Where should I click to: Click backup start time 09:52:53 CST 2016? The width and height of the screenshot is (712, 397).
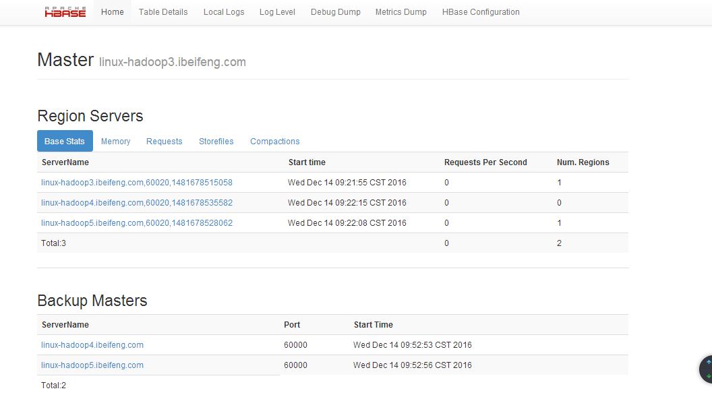tap(413, 345)
